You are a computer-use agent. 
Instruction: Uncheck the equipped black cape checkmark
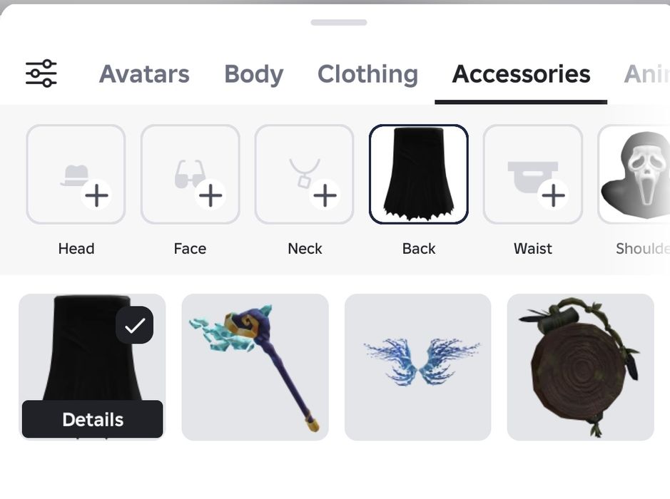pyautogui.click(x=135, y=325)
